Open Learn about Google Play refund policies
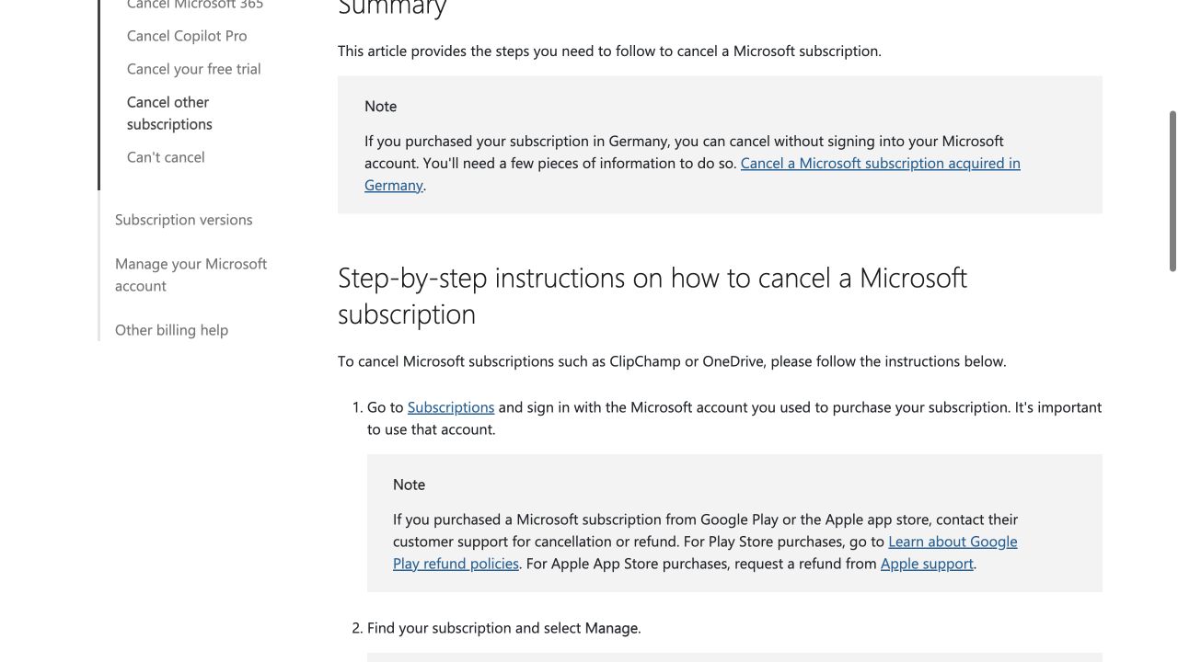The height and width of the screenshot is (662, 1178). (705, 553)
